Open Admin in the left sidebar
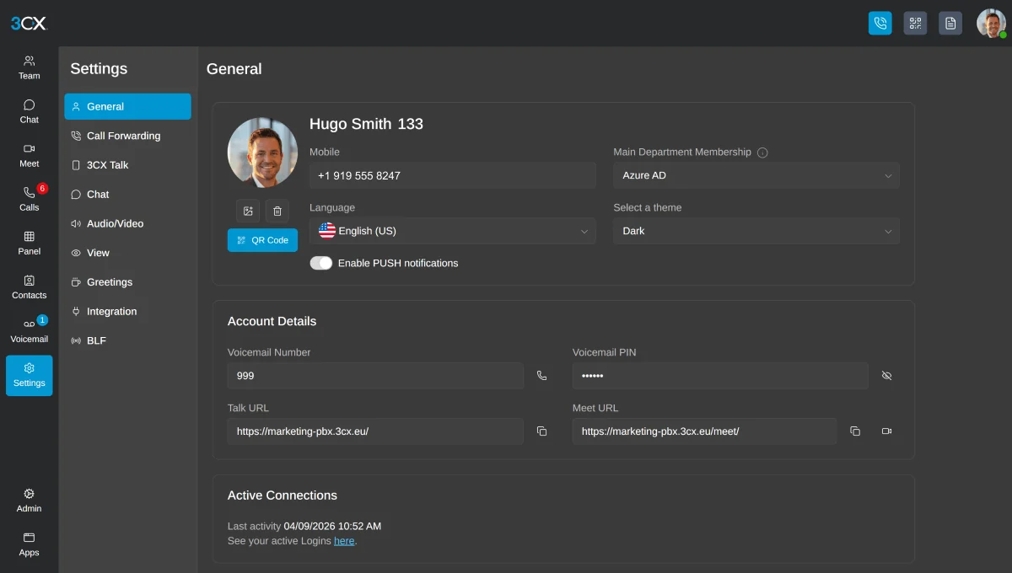Viewport: 1012px width, 573px height. click(x=30, y=500)
